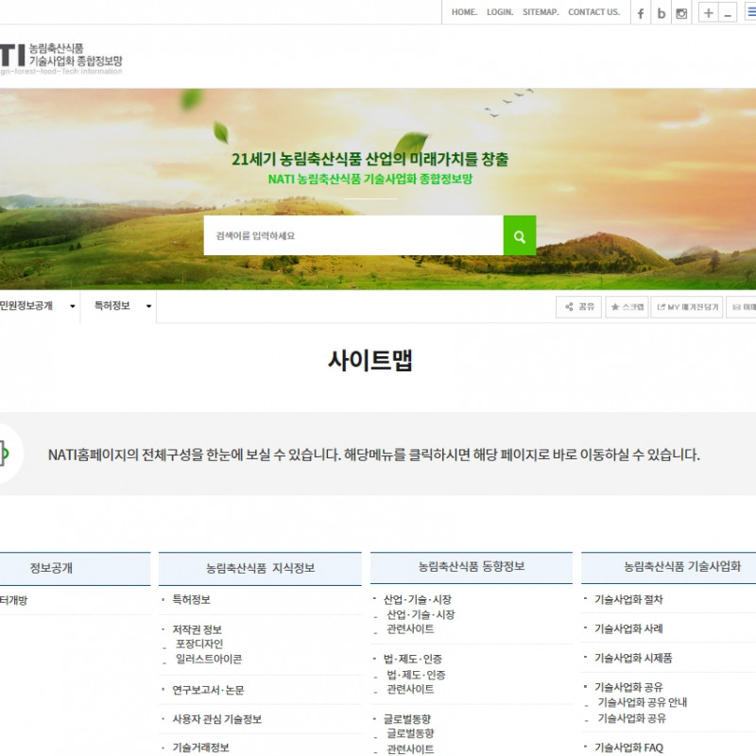Open the Instagram icon link
The image size is (756, 756).
681,13
